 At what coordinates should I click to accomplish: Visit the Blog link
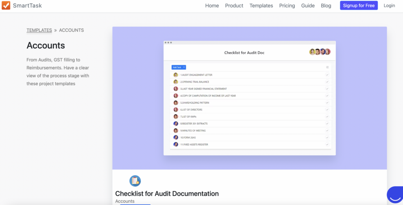click(326, 5)
